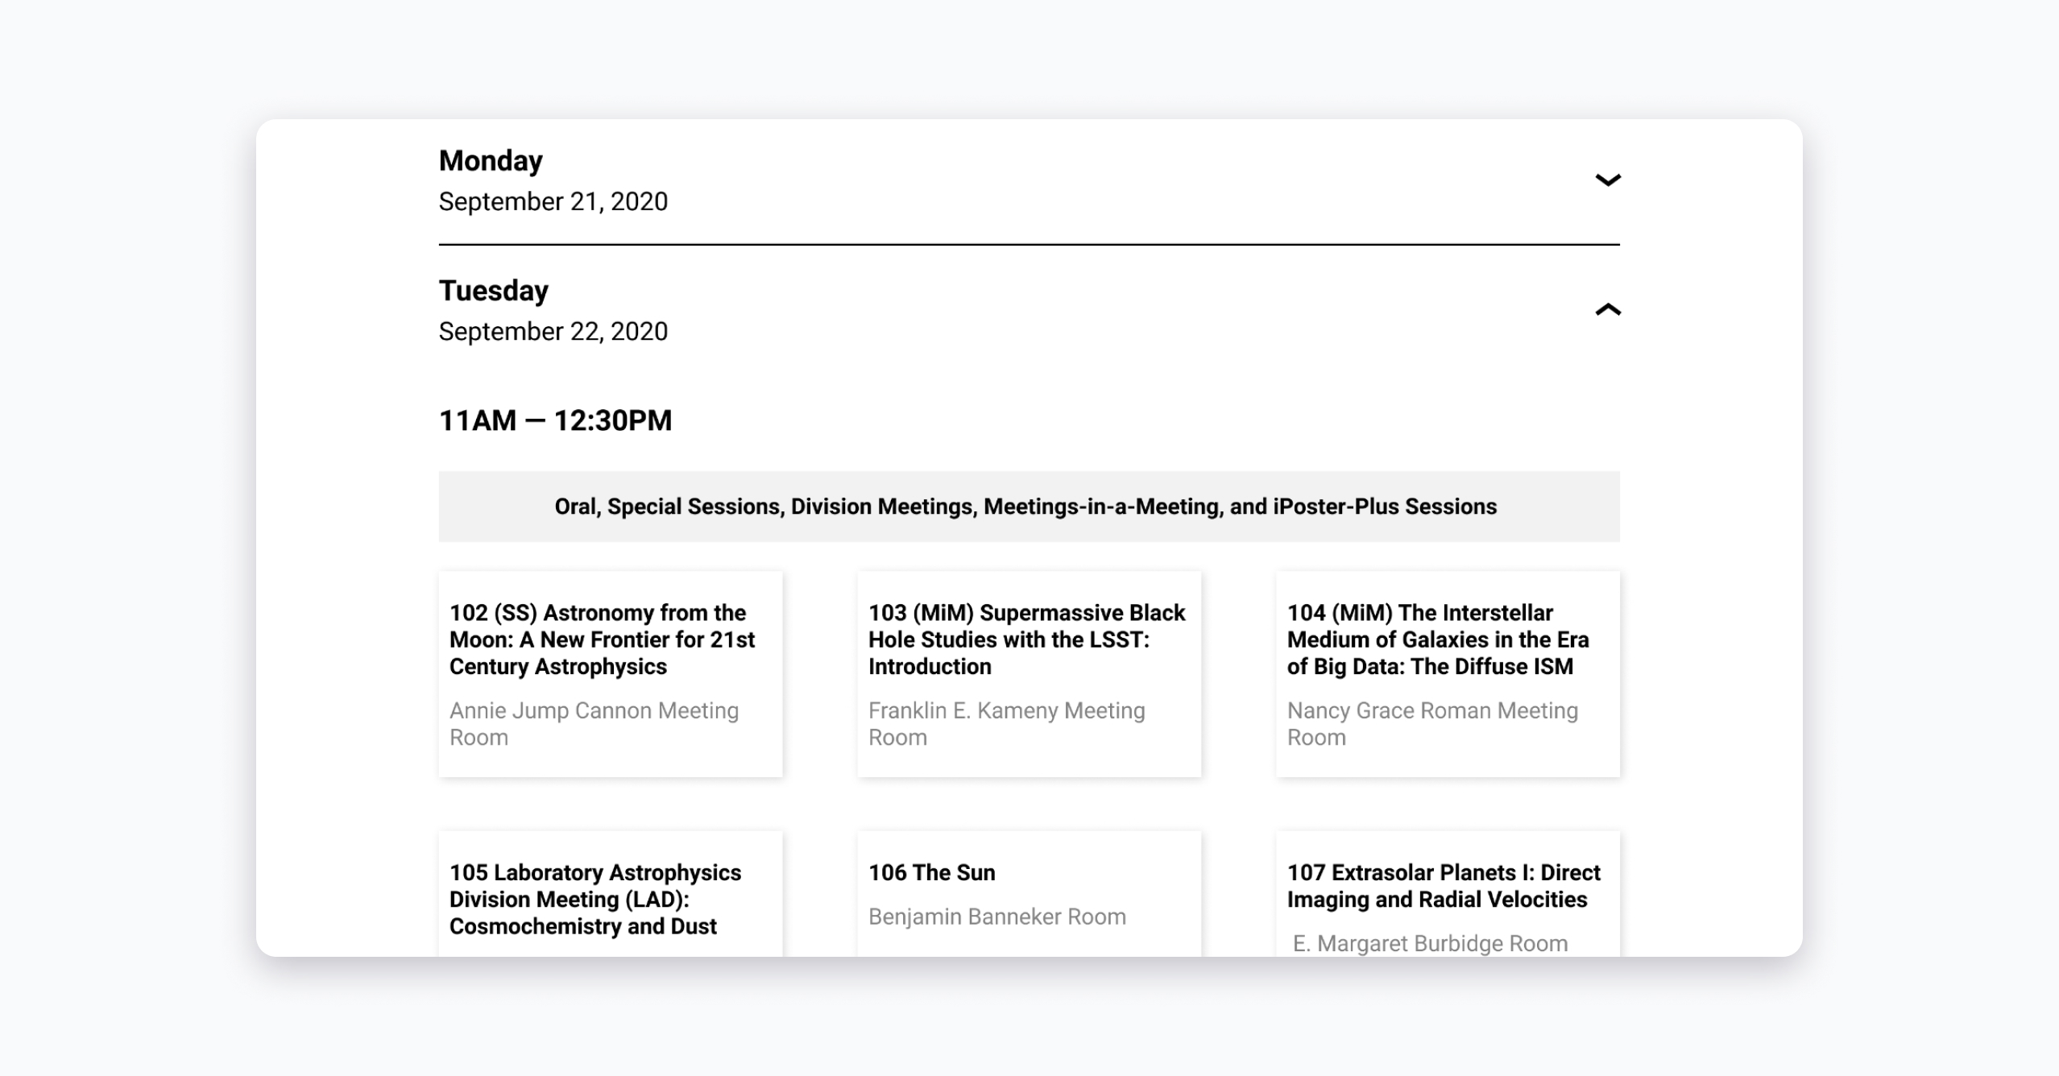The height and width of the screenshot is (1076, 2059).
Task: Click Benjamin Banneker Room text
Action: point(997,917)
